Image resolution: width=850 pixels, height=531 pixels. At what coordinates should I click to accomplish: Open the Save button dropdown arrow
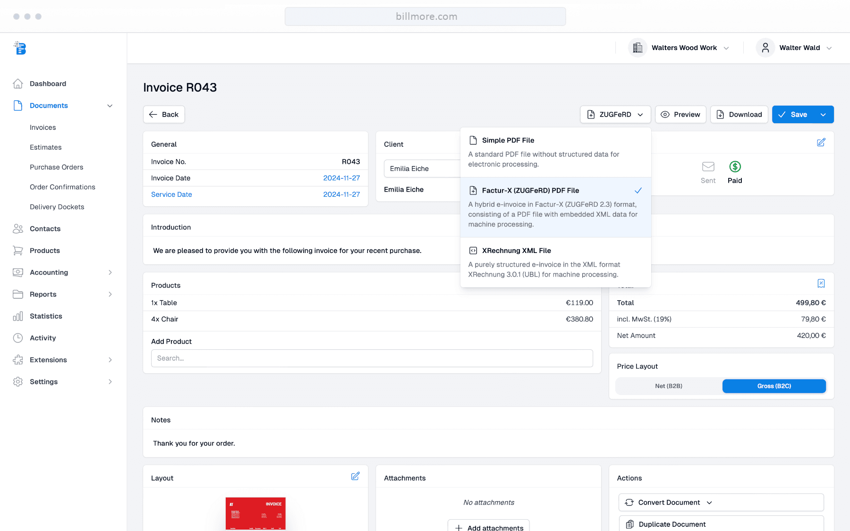tap(823, 115)
